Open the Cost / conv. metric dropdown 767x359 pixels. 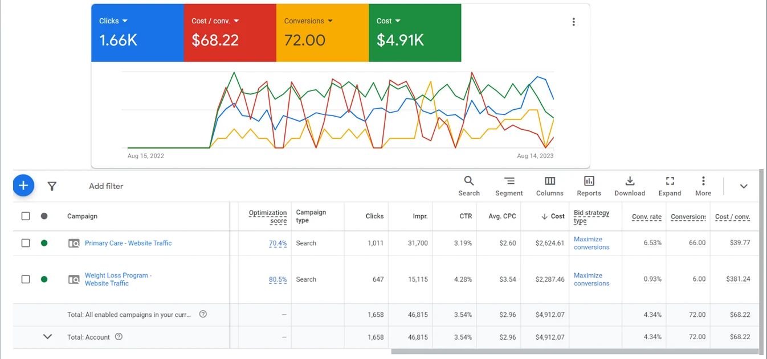tap(215, 21)
